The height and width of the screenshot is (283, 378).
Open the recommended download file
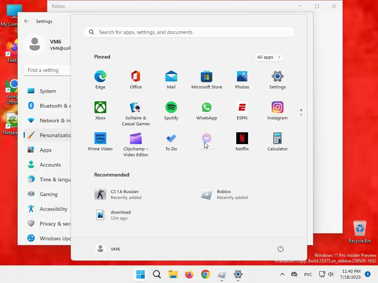(x=113, y=215)
